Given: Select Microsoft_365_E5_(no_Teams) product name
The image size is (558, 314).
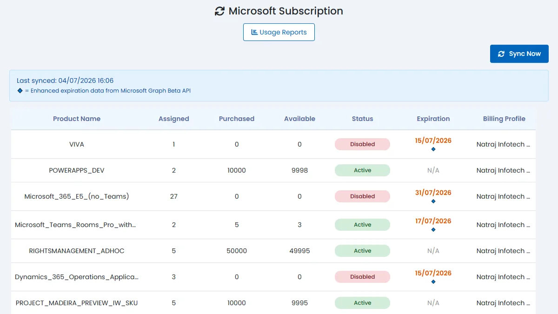Looking at the screenshot, I should [x=77, y=196].
